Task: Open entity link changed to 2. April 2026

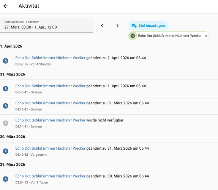Action: (x=50, y=58)
